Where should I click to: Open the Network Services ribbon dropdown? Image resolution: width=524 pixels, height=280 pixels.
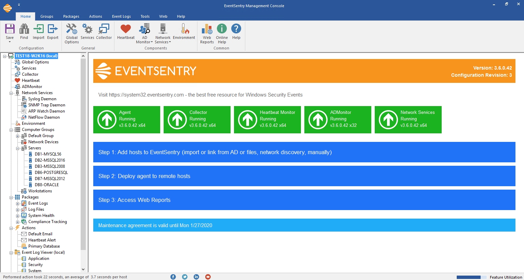pyautogui.click(x=163, y=33)
